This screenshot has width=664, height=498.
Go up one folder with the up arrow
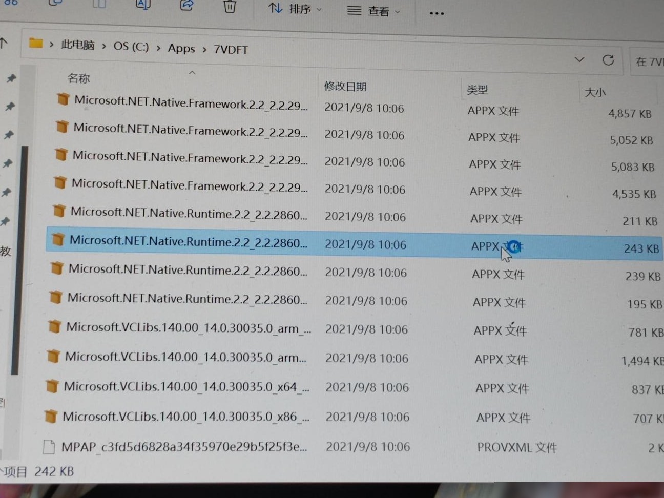tap(4, 43)
